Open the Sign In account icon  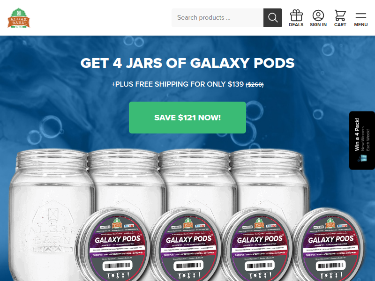pos(318,16)
